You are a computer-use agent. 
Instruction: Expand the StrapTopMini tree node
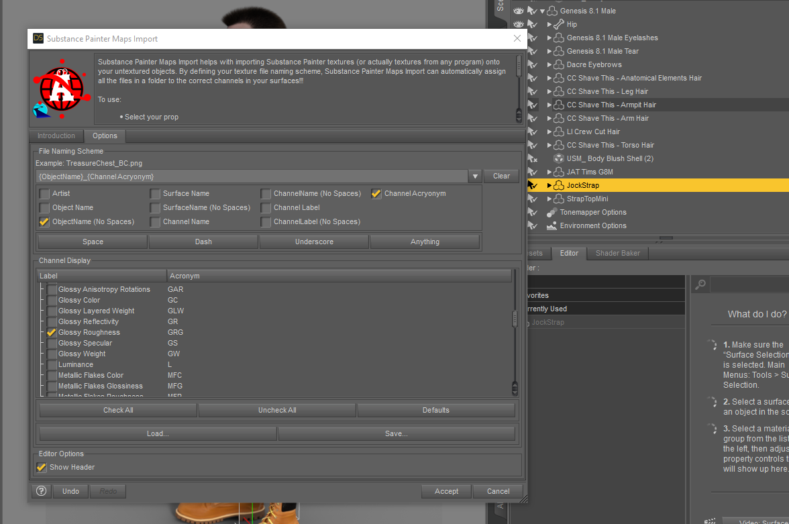click(549, 199)
